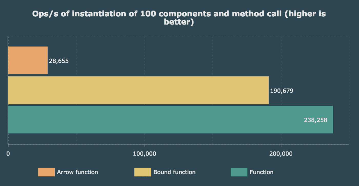Screen dimensions: 359x186
Task: Toggle the Function series in legend
Action: [x=261, y=172]
